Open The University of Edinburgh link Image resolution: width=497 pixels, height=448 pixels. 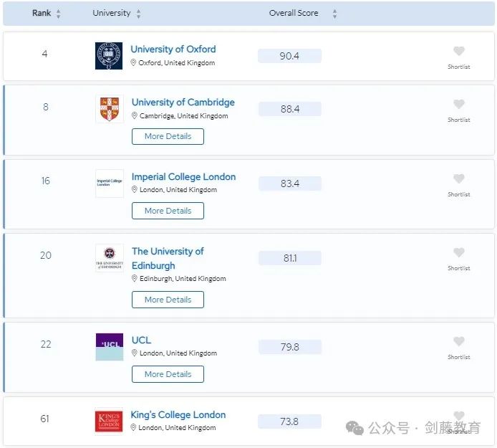[168, 258]
